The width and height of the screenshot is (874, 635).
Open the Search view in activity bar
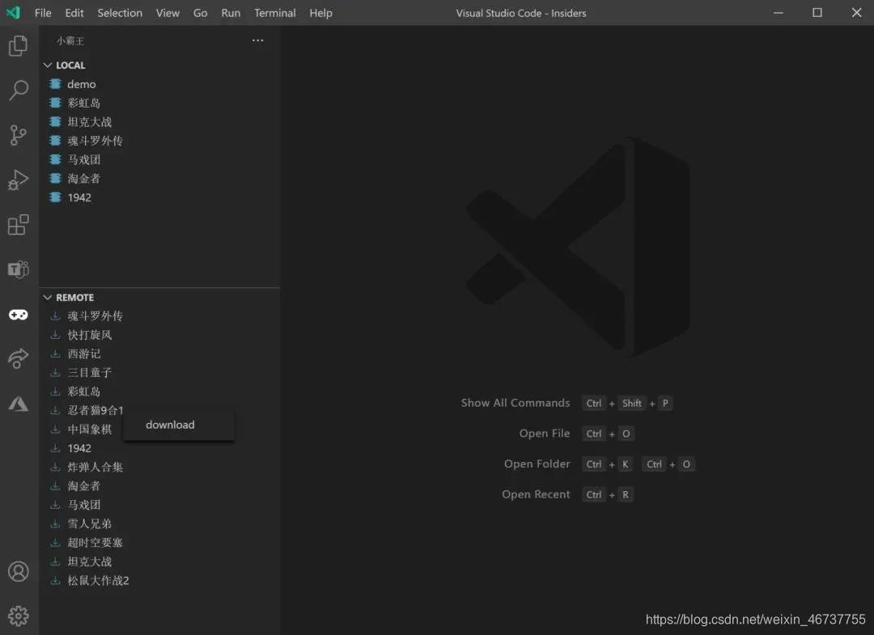[x=19, y=90]
